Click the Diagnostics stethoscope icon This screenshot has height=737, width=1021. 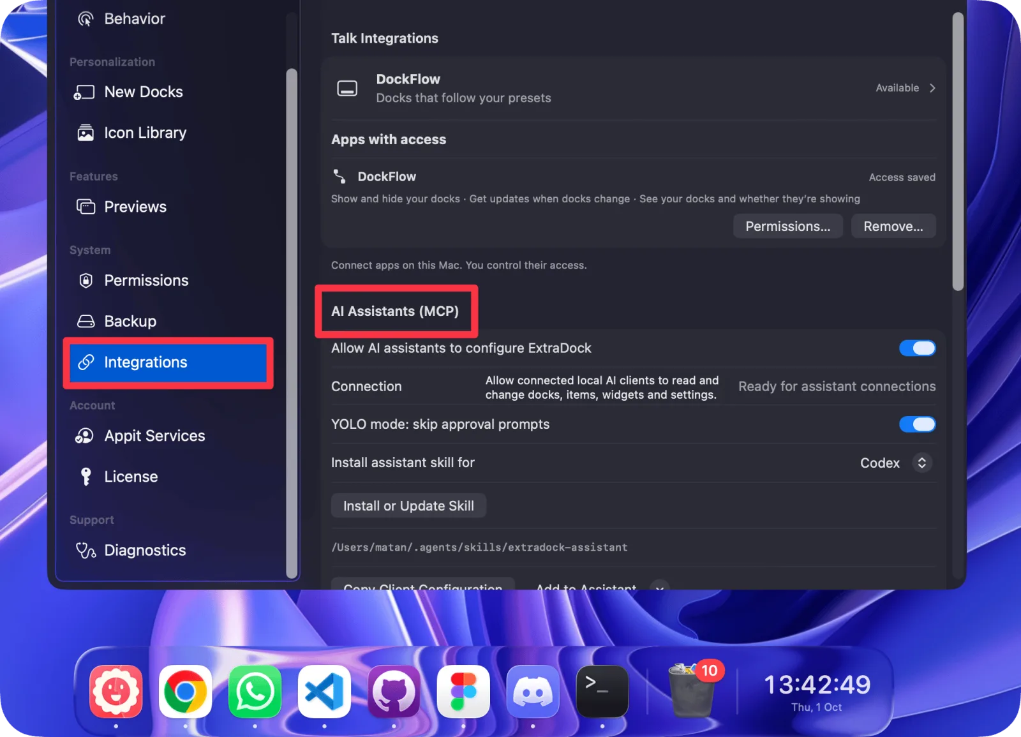point(86,550)
